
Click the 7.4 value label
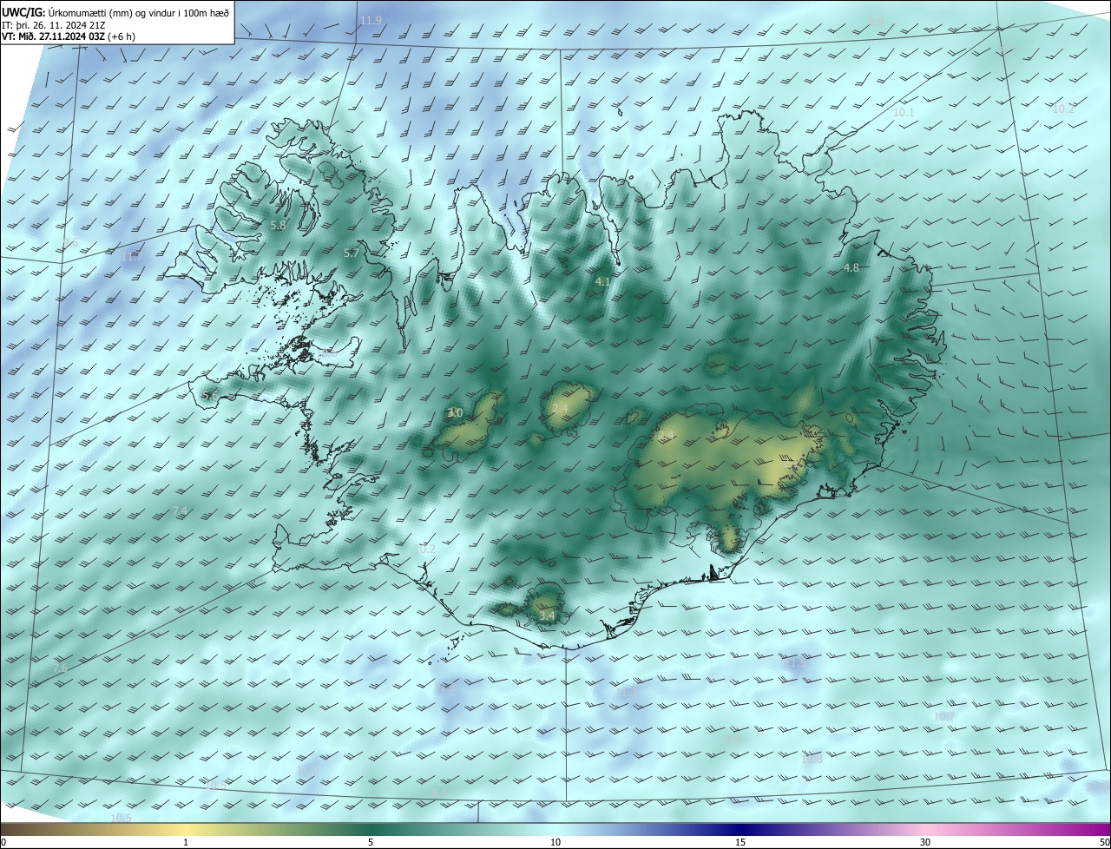click(x=180, y=510)
